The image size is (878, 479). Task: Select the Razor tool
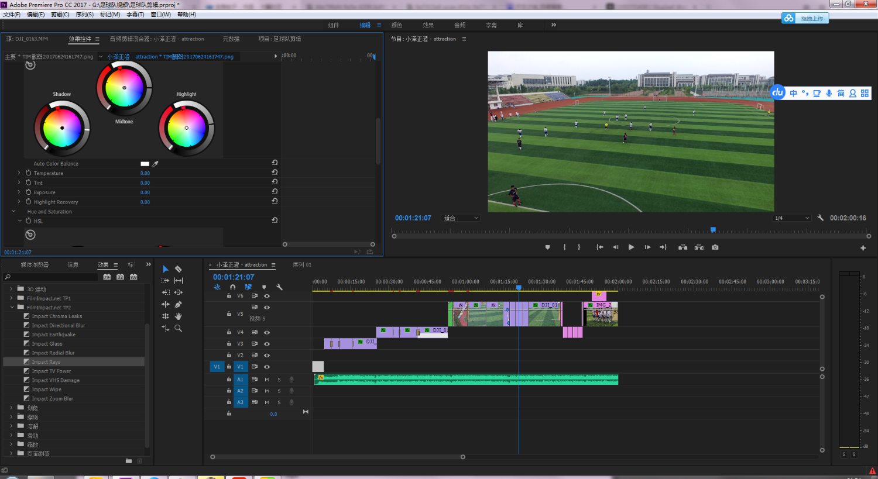[x=179, y=269]
